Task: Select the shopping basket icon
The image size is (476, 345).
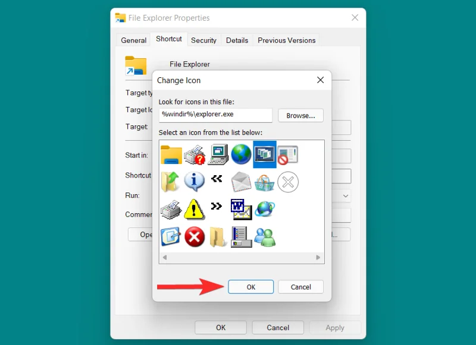Action: (x=265, y=182)
